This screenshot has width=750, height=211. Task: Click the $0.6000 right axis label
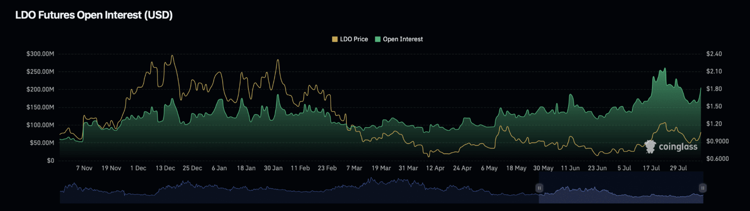pos(718,159)
